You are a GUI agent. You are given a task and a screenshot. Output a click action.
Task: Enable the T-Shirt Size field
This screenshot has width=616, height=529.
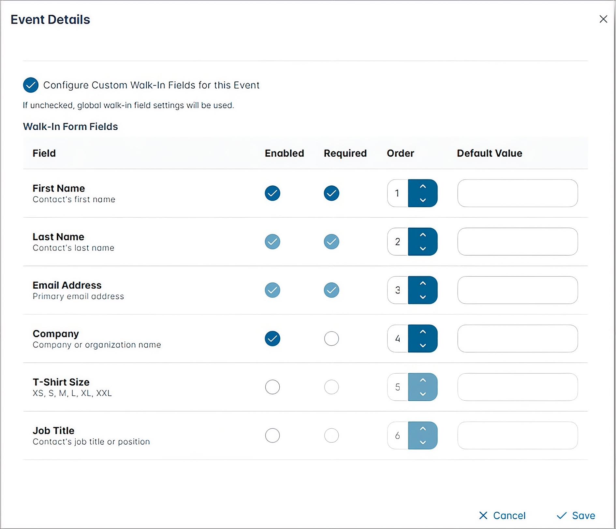(272, 387)
